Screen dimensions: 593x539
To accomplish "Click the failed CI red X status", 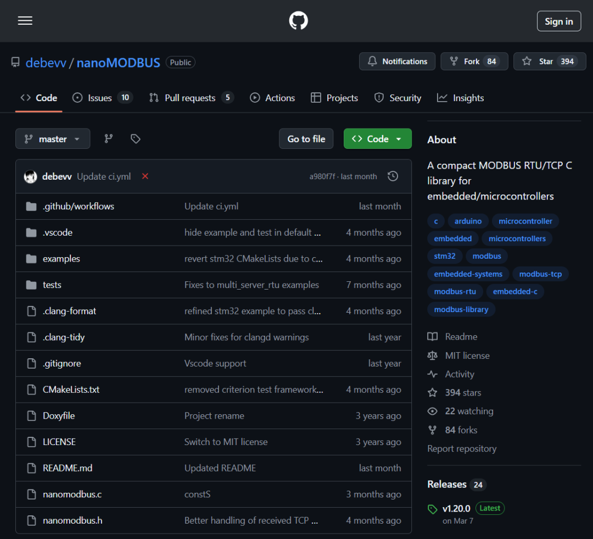I will [x=145, y=176].
